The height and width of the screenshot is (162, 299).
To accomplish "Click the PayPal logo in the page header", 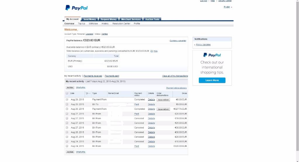I will click(x=77, y=8).
